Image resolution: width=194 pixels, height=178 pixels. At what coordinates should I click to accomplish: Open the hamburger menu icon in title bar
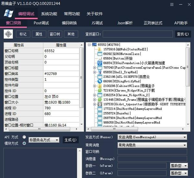(172, 5)
